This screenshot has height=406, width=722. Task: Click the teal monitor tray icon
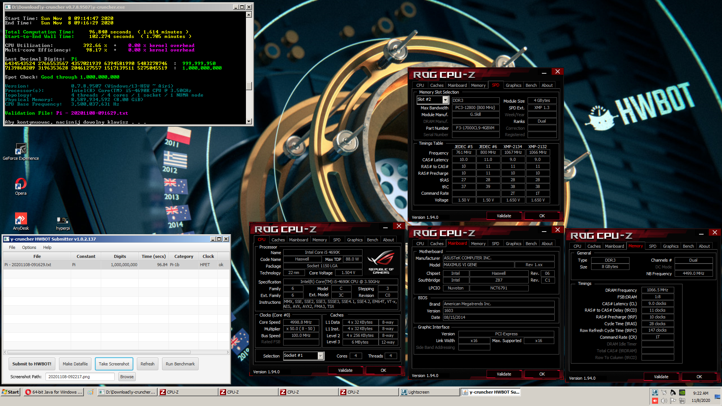coord(655,392)
